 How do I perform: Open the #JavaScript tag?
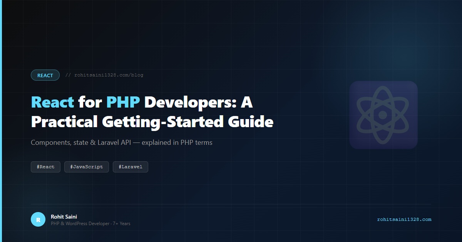(87, 167)
